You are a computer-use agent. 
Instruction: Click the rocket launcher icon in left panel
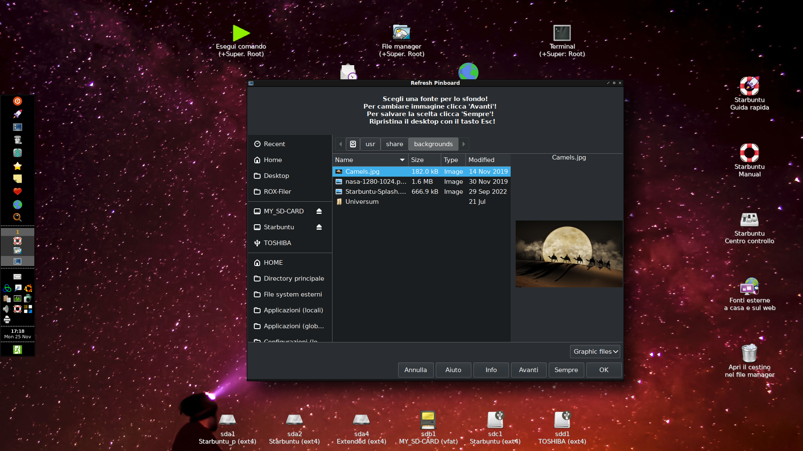(x=18, y=114)
